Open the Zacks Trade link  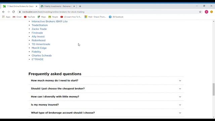(39, 29)
